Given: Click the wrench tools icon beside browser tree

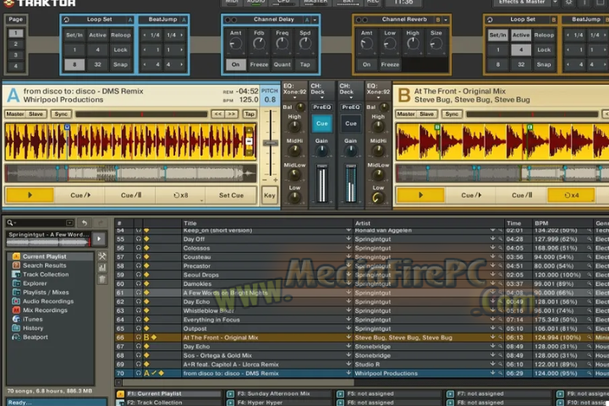Looking at the screenshot, I should pos(102,256).
